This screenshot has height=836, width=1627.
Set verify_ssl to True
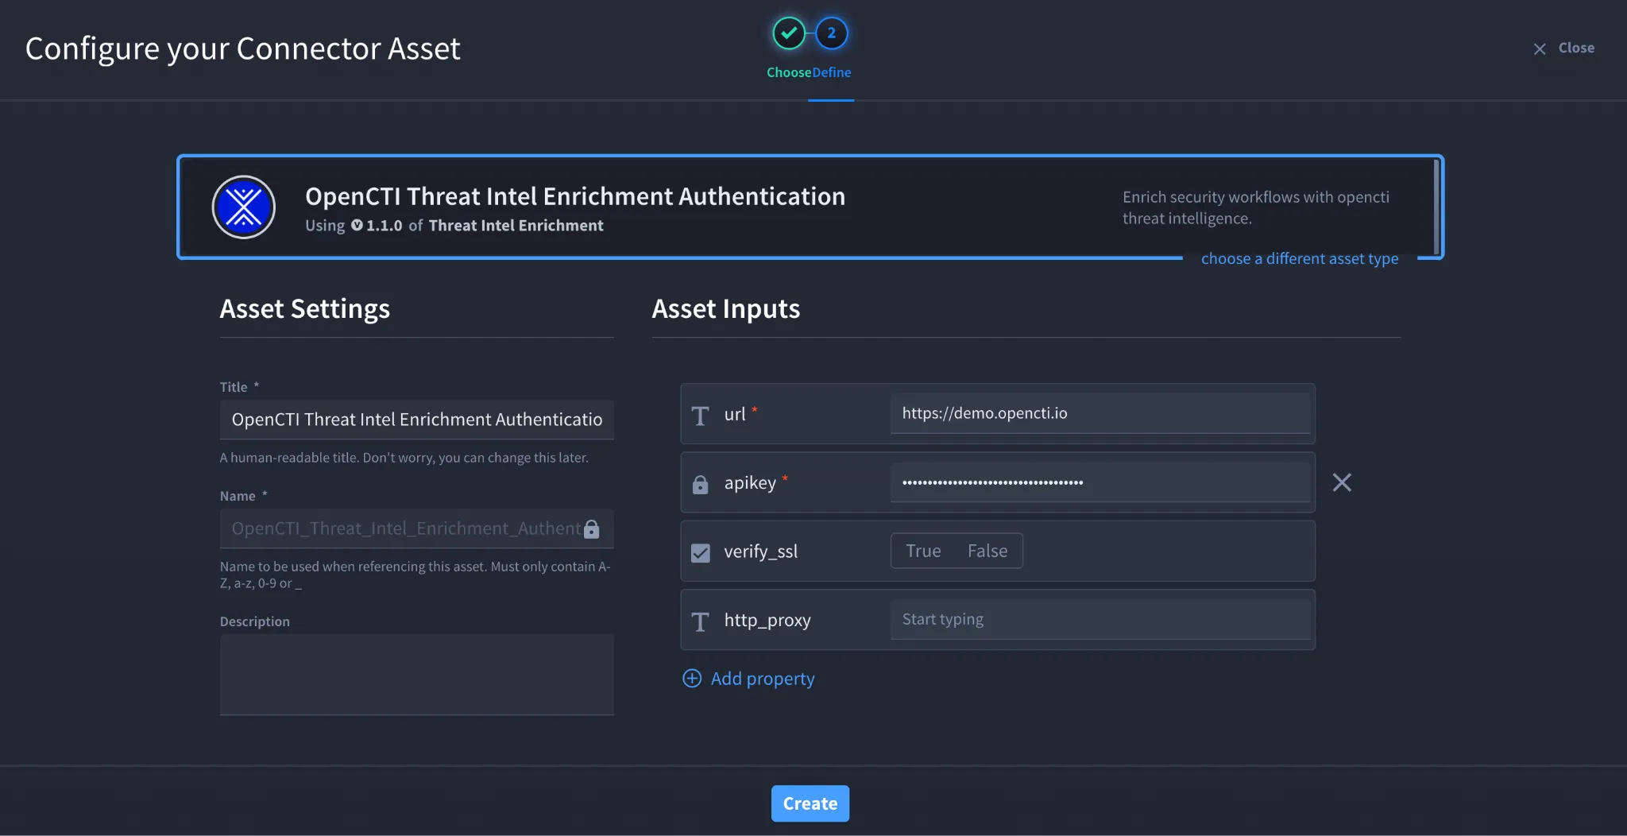(923, 551)
